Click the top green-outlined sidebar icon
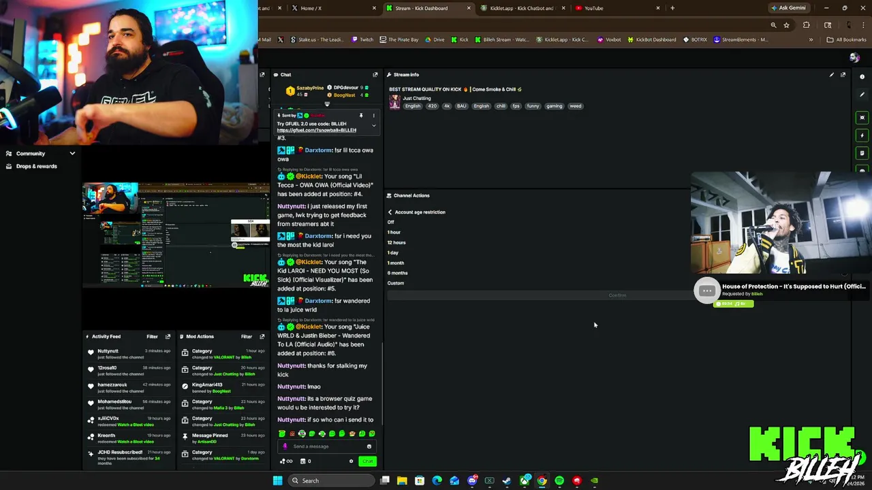Viewport: 872px width, 490px height. (x=862, y=118)
